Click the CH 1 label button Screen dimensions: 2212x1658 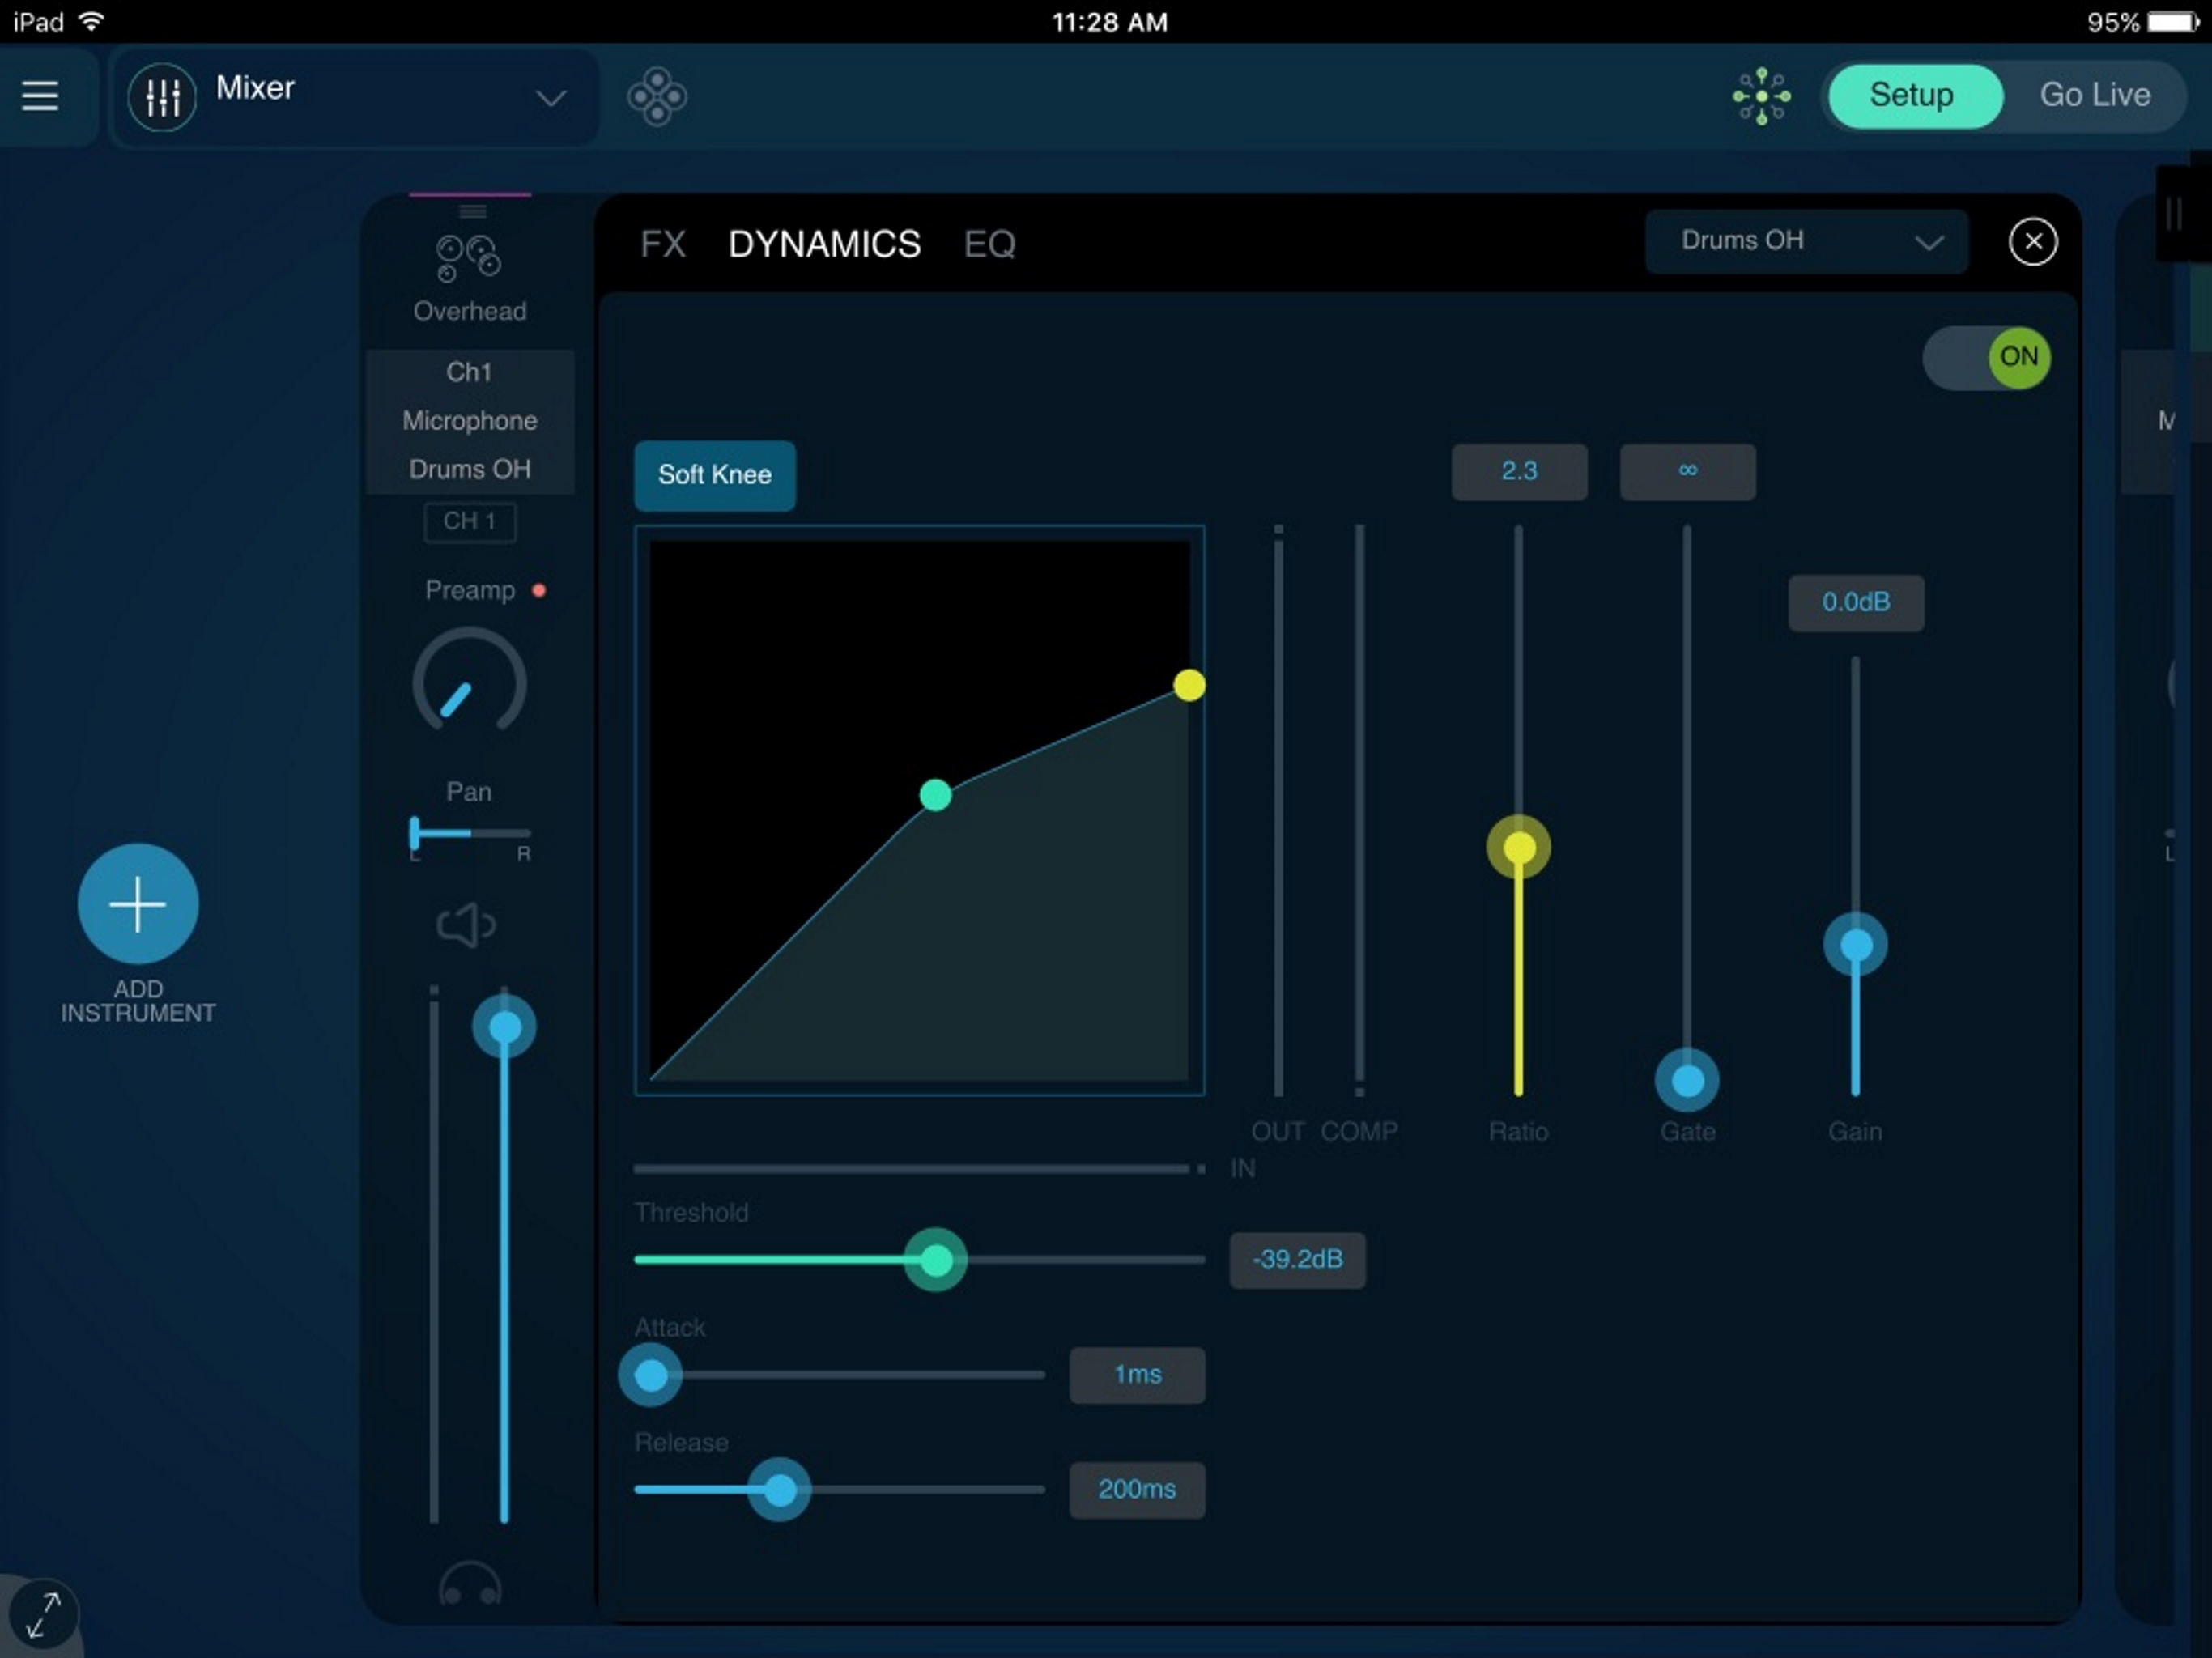469,521
